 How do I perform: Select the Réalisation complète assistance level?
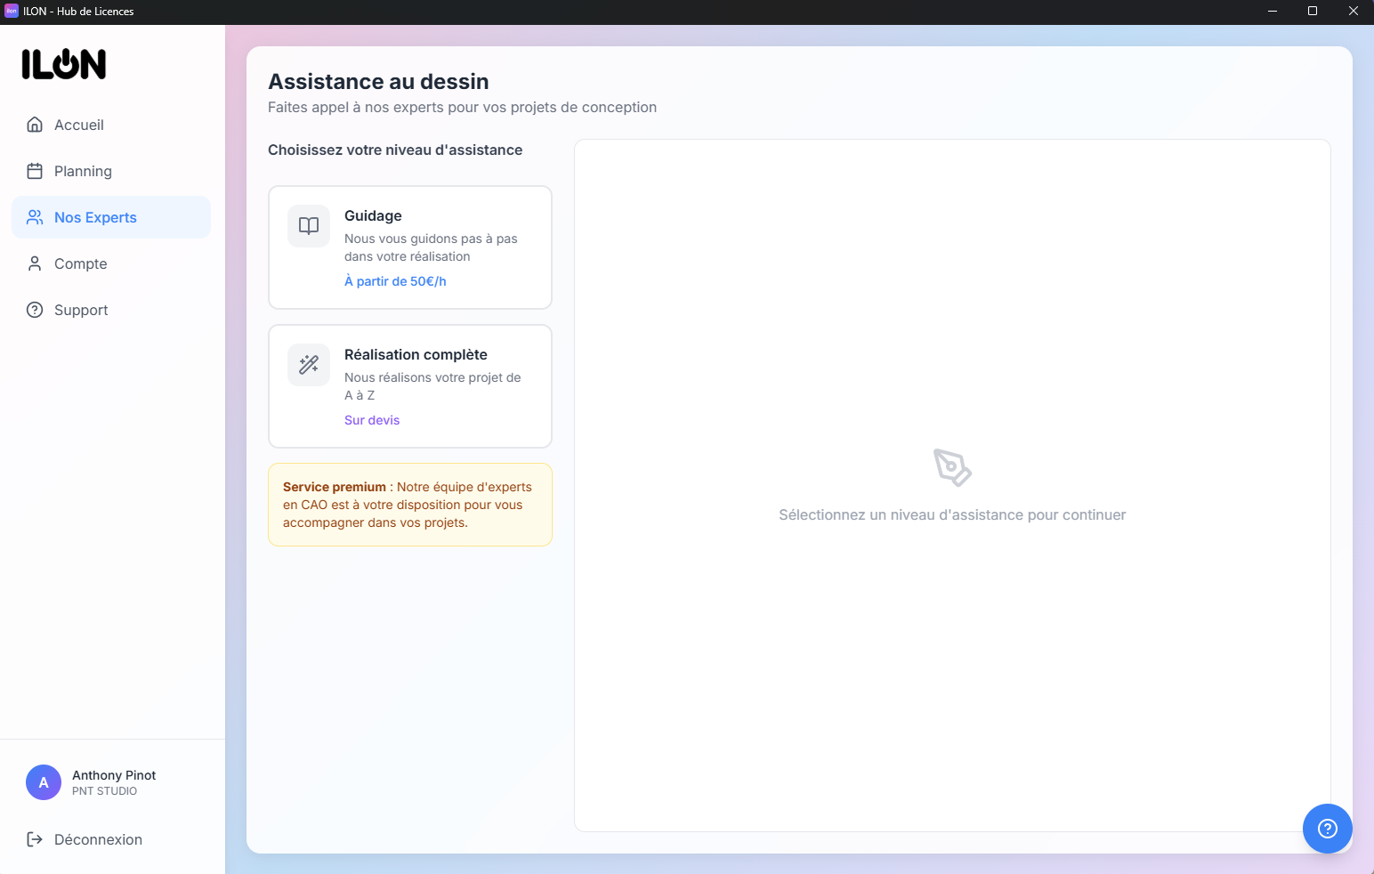click(x=409, y=386)
